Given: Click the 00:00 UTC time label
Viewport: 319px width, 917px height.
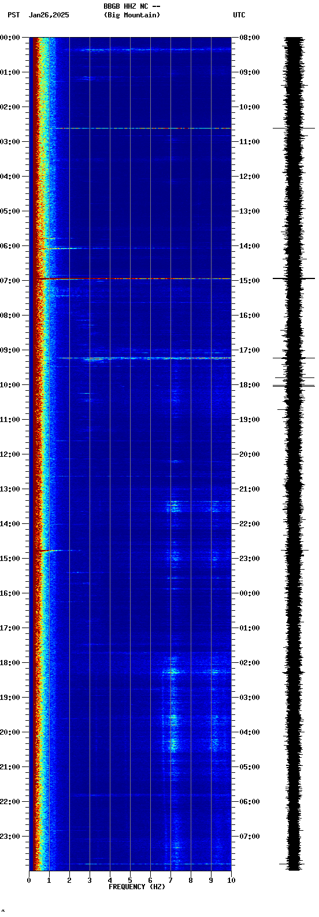Looking at the screenshot, I should click(x=250, y=593).
